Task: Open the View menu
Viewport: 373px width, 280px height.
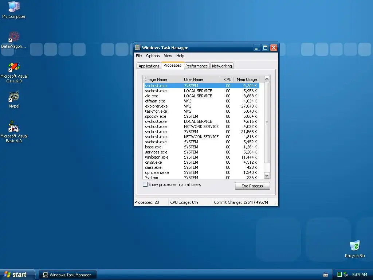Action: point(168,56)
